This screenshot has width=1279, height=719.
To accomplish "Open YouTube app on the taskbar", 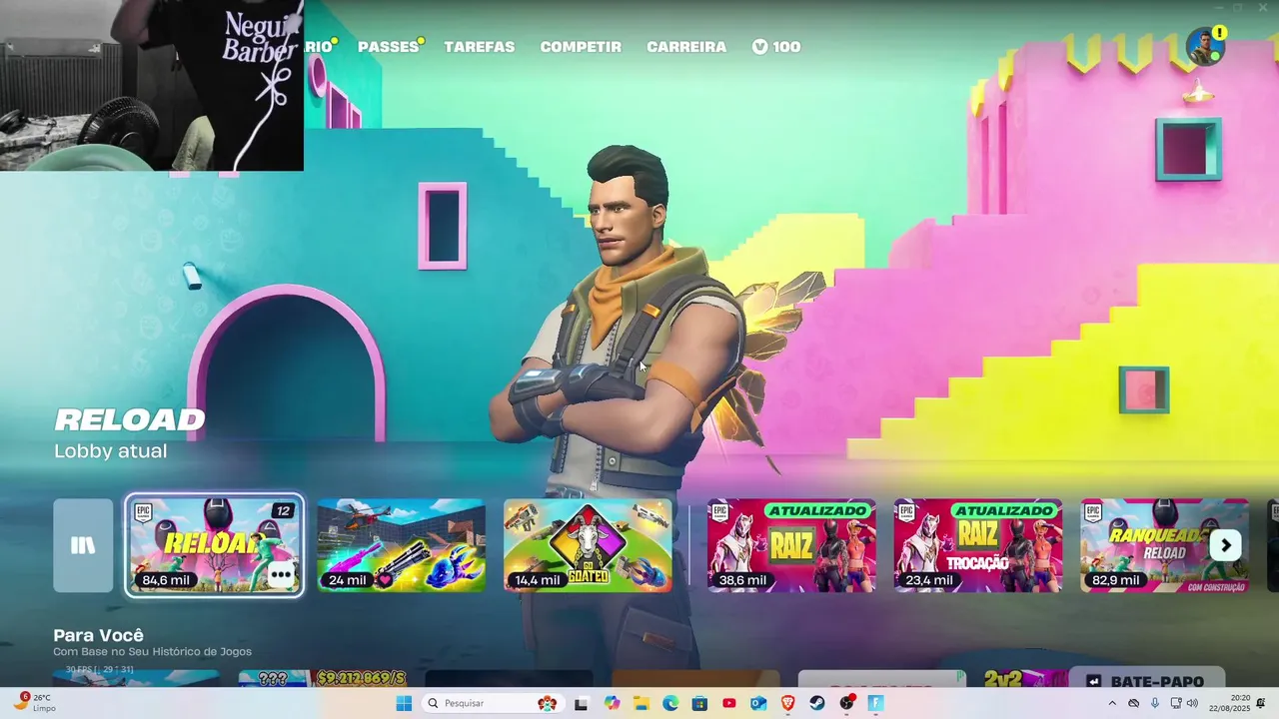I will click(x=729, y=703).
